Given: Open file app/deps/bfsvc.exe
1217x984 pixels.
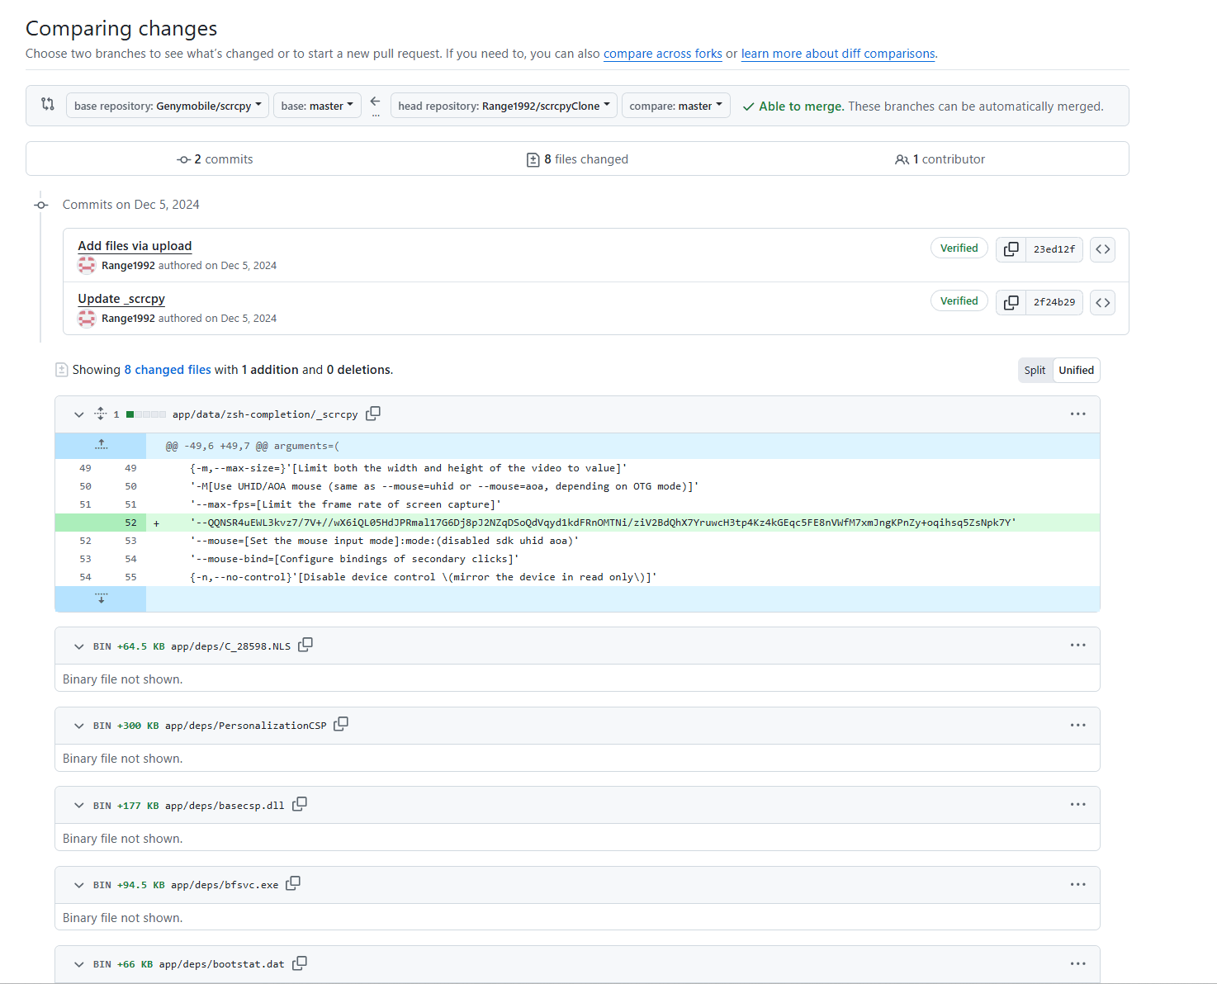Looking at the screenshot, I should point(225,885).
